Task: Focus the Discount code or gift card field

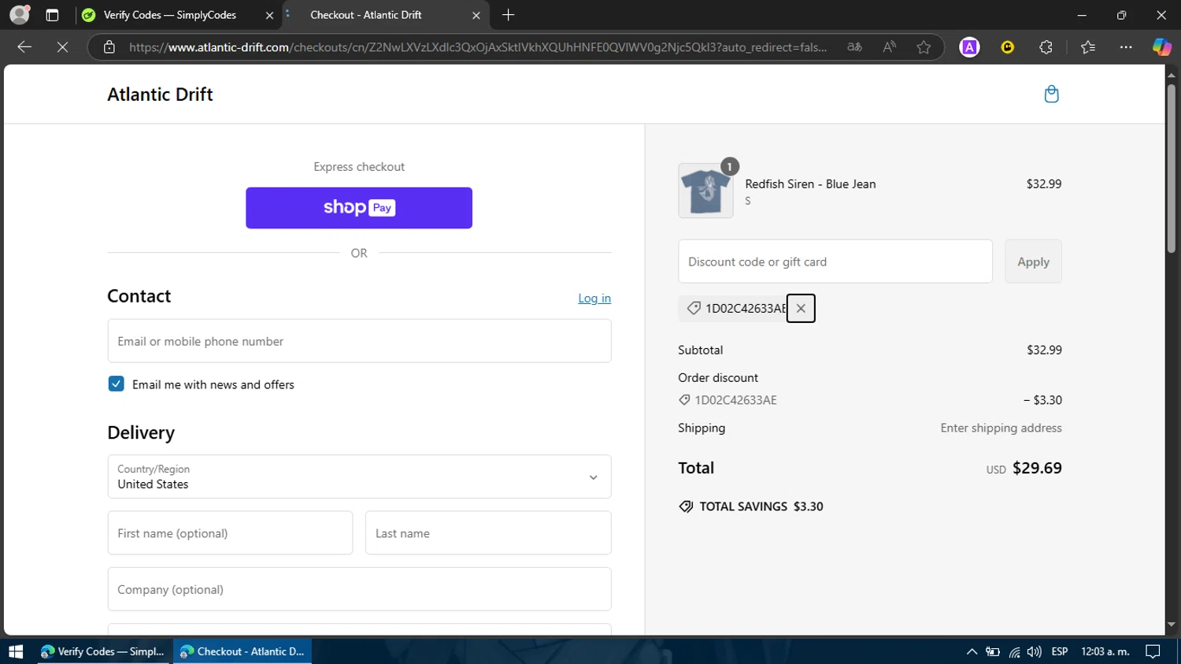Action: pyautogui.click(x=835, y=262)
